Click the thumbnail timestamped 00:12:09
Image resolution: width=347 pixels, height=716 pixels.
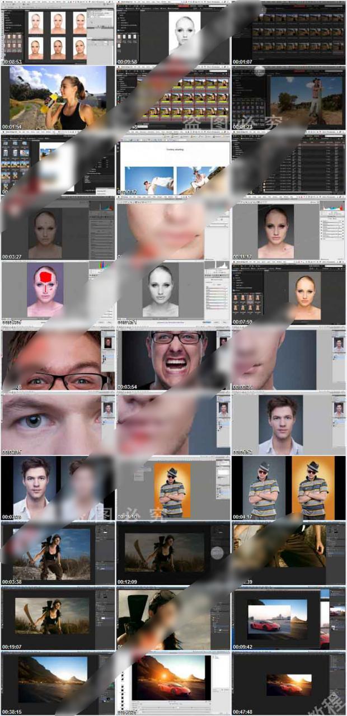(173, 554)
